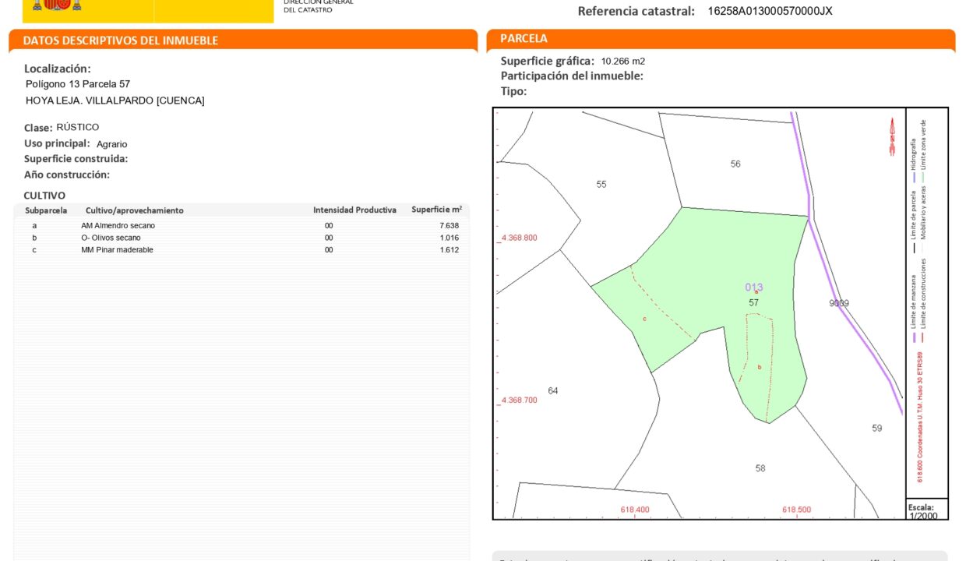This screenshot has height=561, width=966.
Task: Click the purple polygon label 013
Action: point(754,287)
